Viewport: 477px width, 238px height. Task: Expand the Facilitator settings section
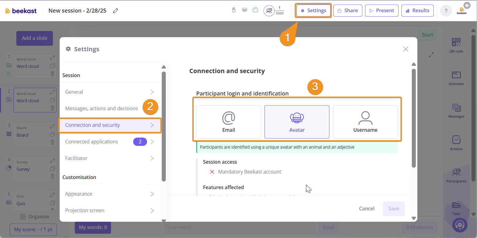click(110, 158)
